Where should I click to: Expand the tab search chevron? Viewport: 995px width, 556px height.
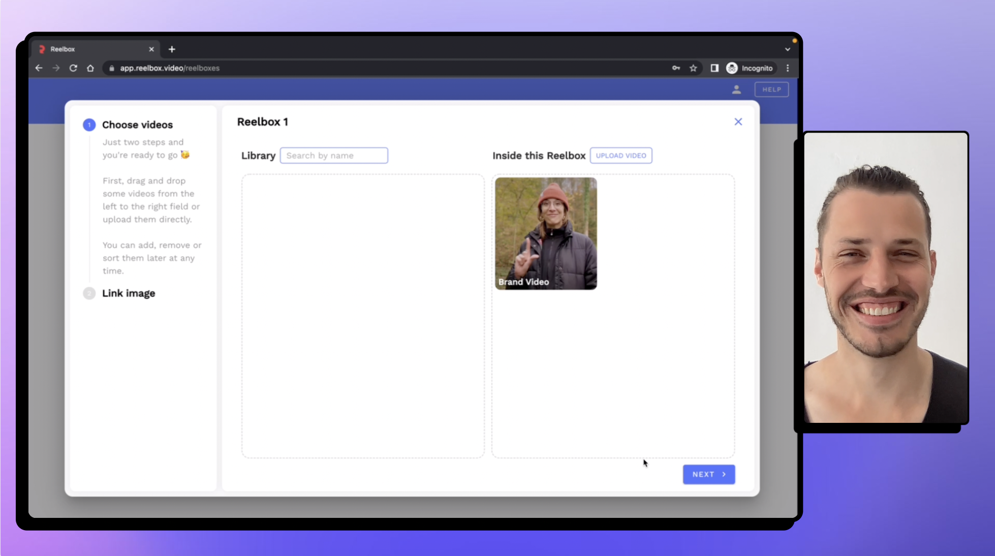[x=787, y=49]
